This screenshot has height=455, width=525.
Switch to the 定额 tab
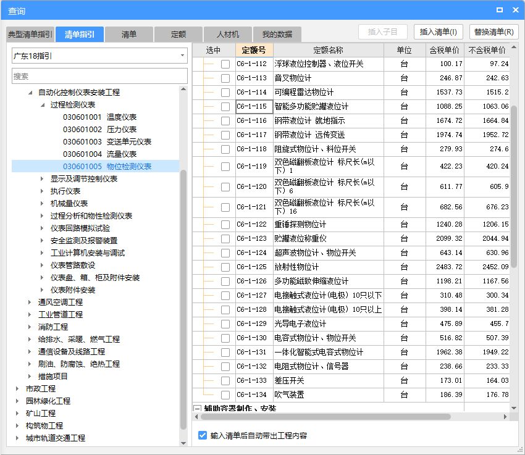coord(178,35)
